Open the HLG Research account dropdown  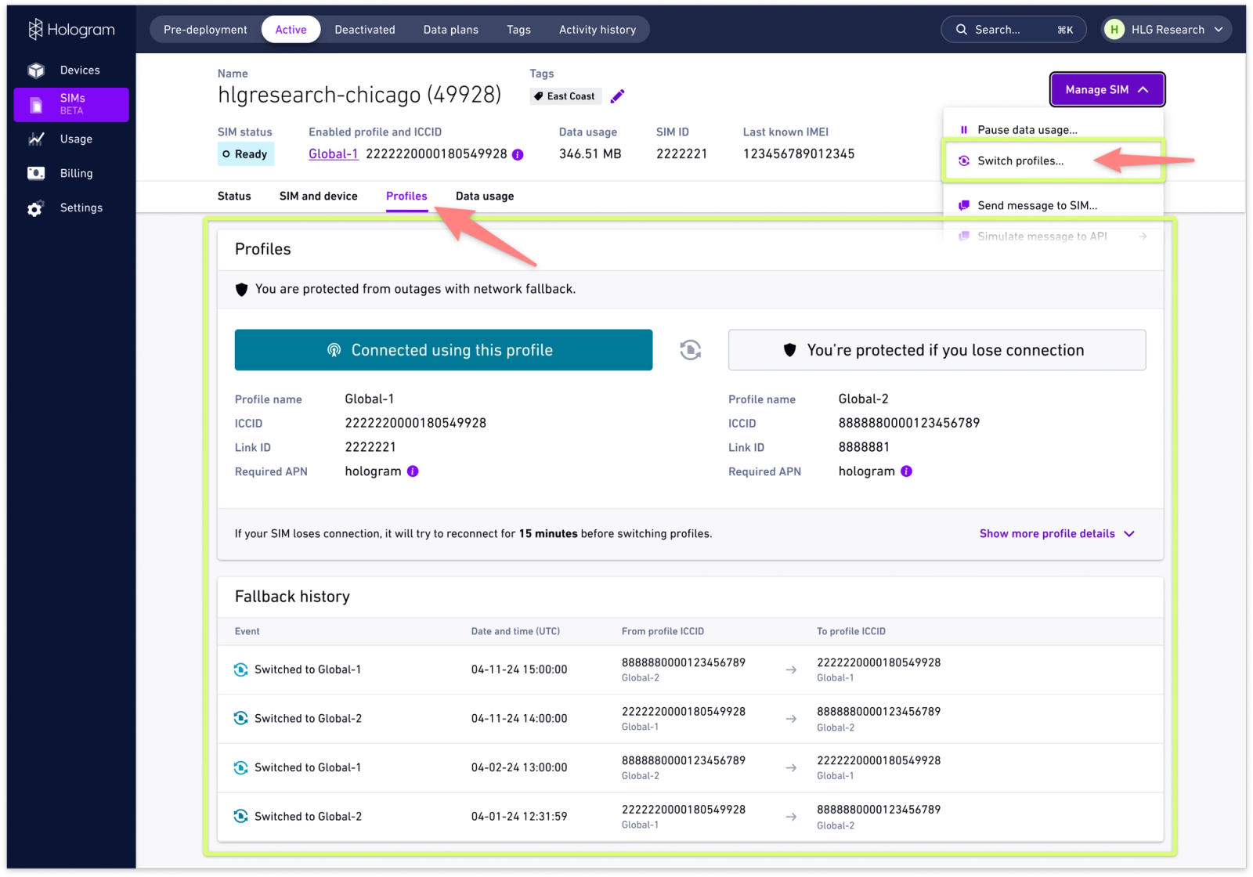point(1167,30)
